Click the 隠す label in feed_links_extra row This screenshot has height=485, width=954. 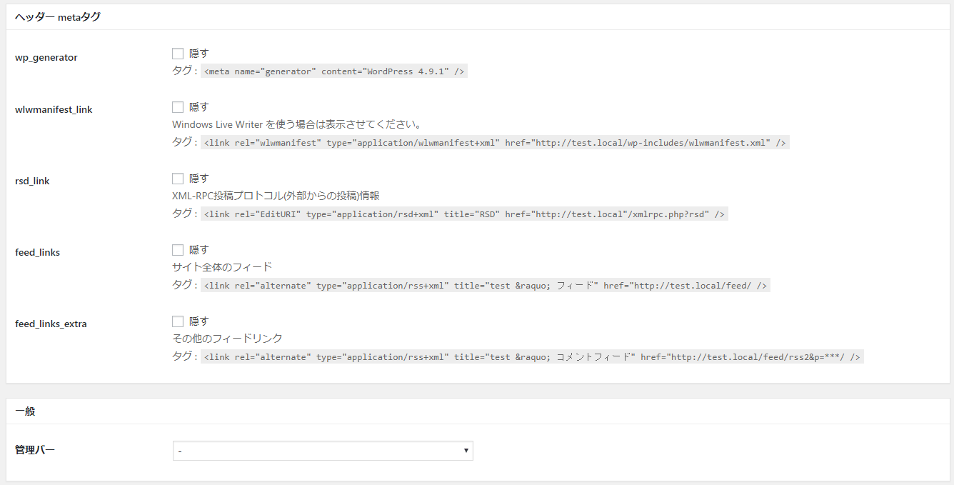coord(199,321)
